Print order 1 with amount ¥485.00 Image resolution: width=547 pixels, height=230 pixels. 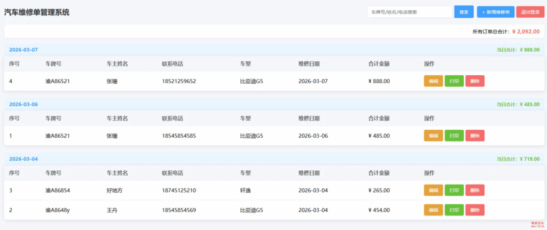click(454, 136)
